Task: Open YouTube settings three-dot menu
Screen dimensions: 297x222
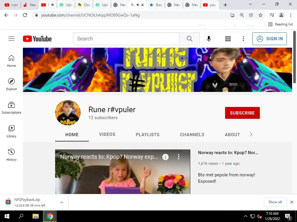Action: tap(243, 39)
